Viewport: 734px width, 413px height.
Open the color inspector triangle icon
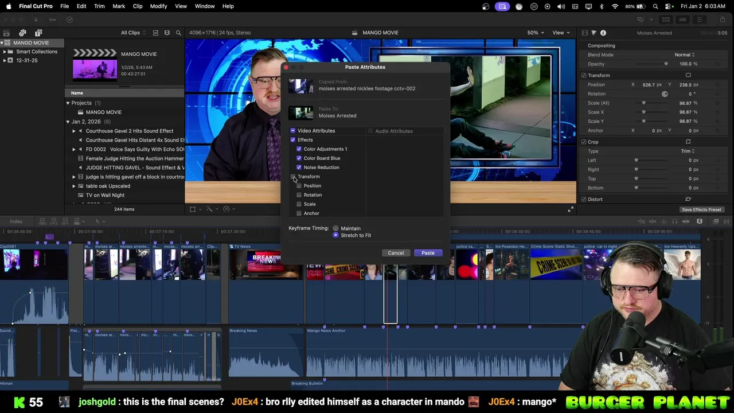(x=594, y=33)
